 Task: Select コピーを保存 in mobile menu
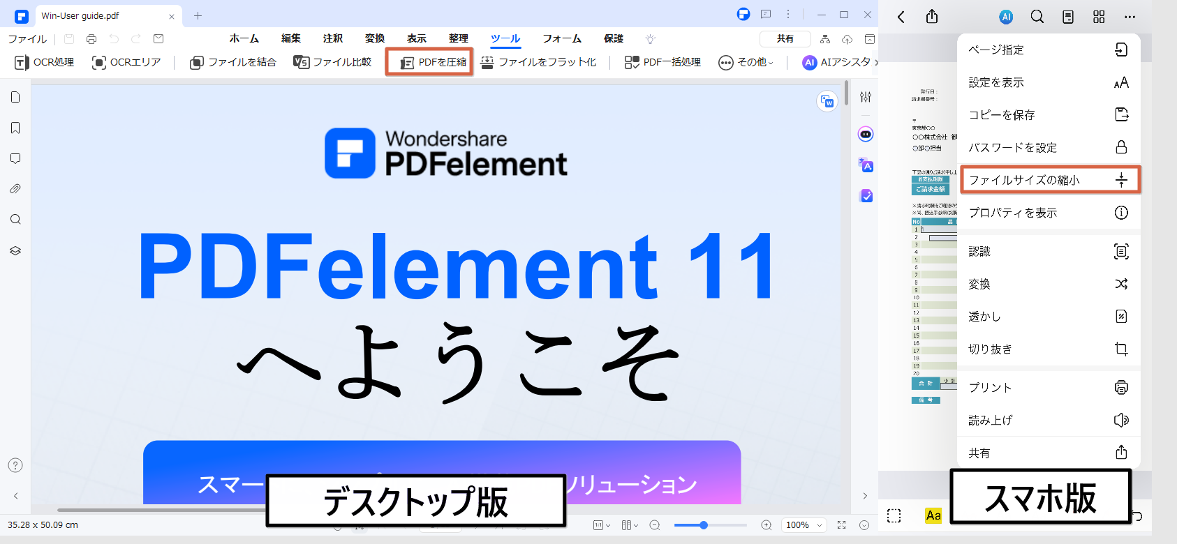(x=1049, y=114)
